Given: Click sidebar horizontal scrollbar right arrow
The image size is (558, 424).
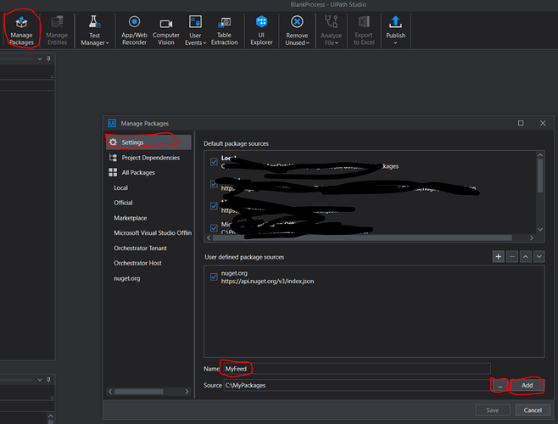Looking at the screenshot, I should point(187,392).
